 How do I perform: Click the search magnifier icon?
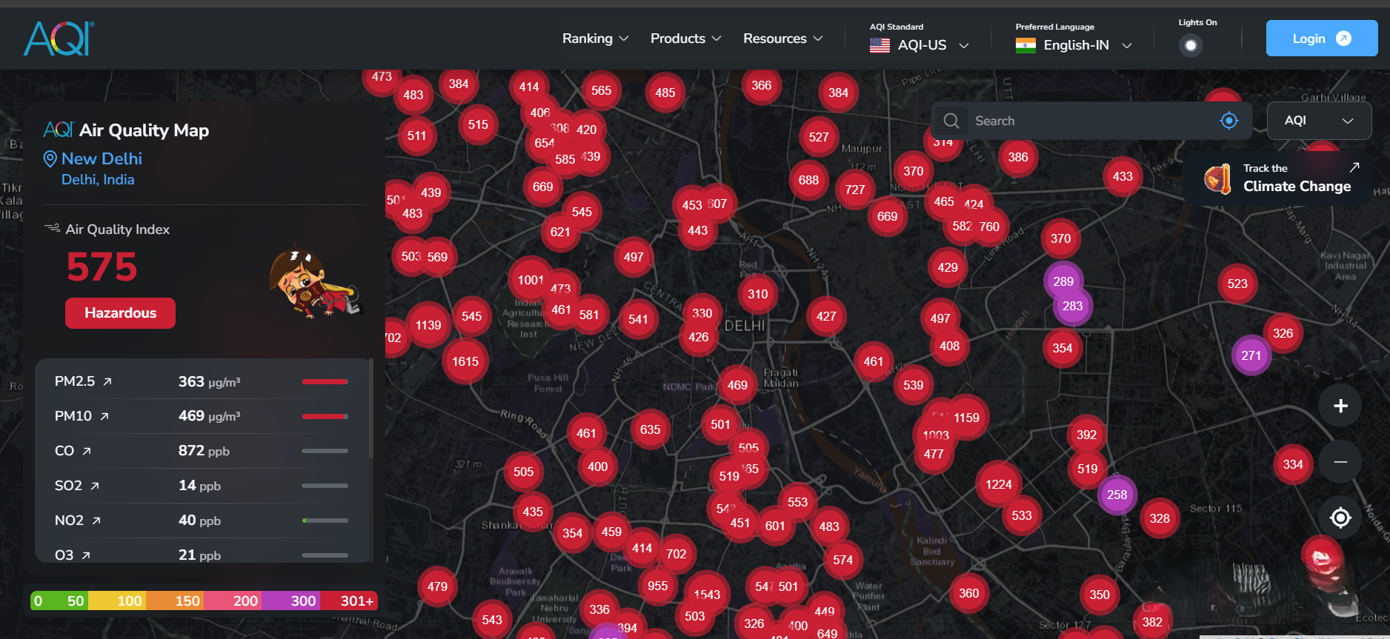(951, 121)
